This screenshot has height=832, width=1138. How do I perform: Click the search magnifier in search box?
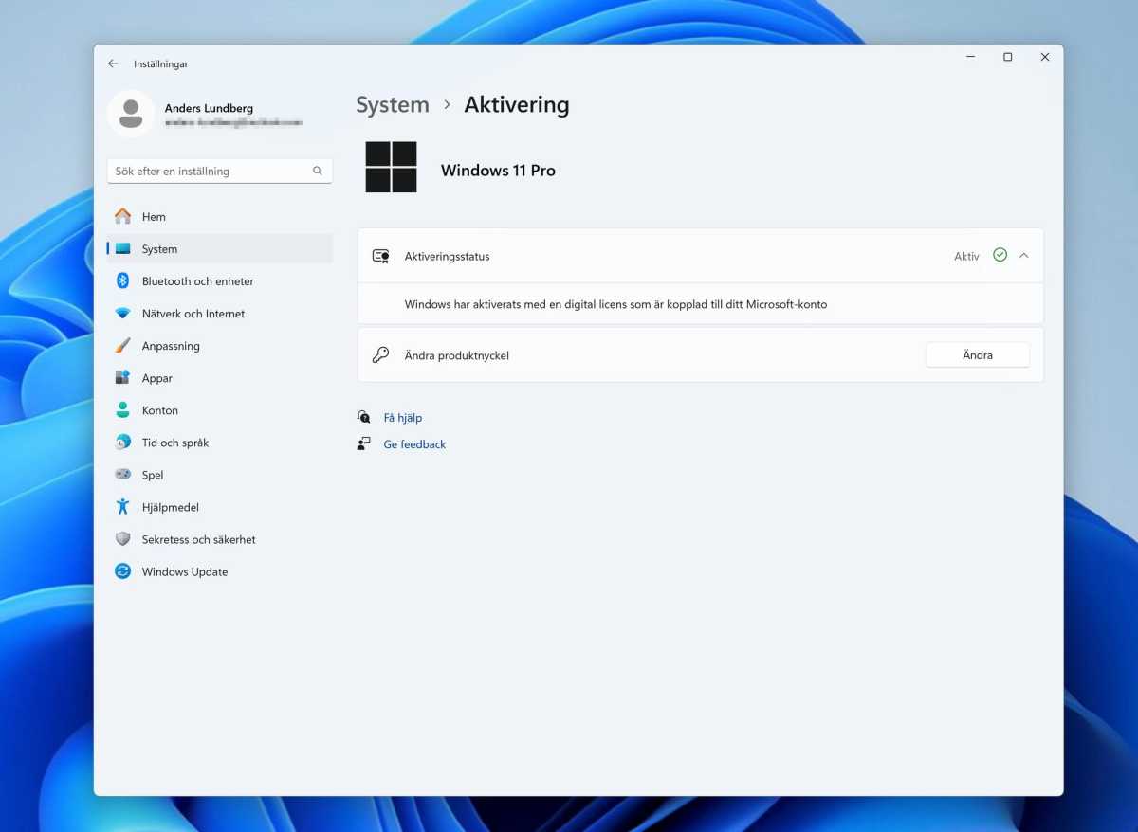tap(317, 171)
